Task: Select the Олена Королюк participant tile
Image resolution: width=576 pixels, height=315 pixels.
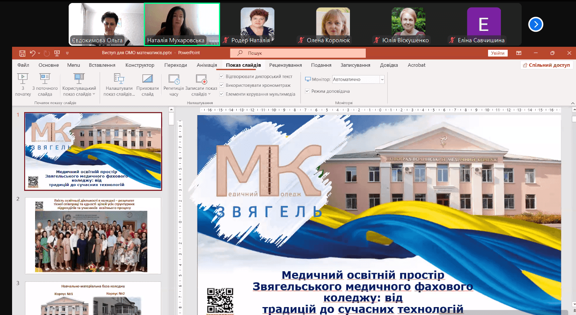Action: tap(333, 25)
